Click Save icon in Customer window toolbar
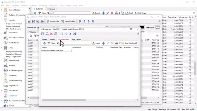 (x=29, y=21)
